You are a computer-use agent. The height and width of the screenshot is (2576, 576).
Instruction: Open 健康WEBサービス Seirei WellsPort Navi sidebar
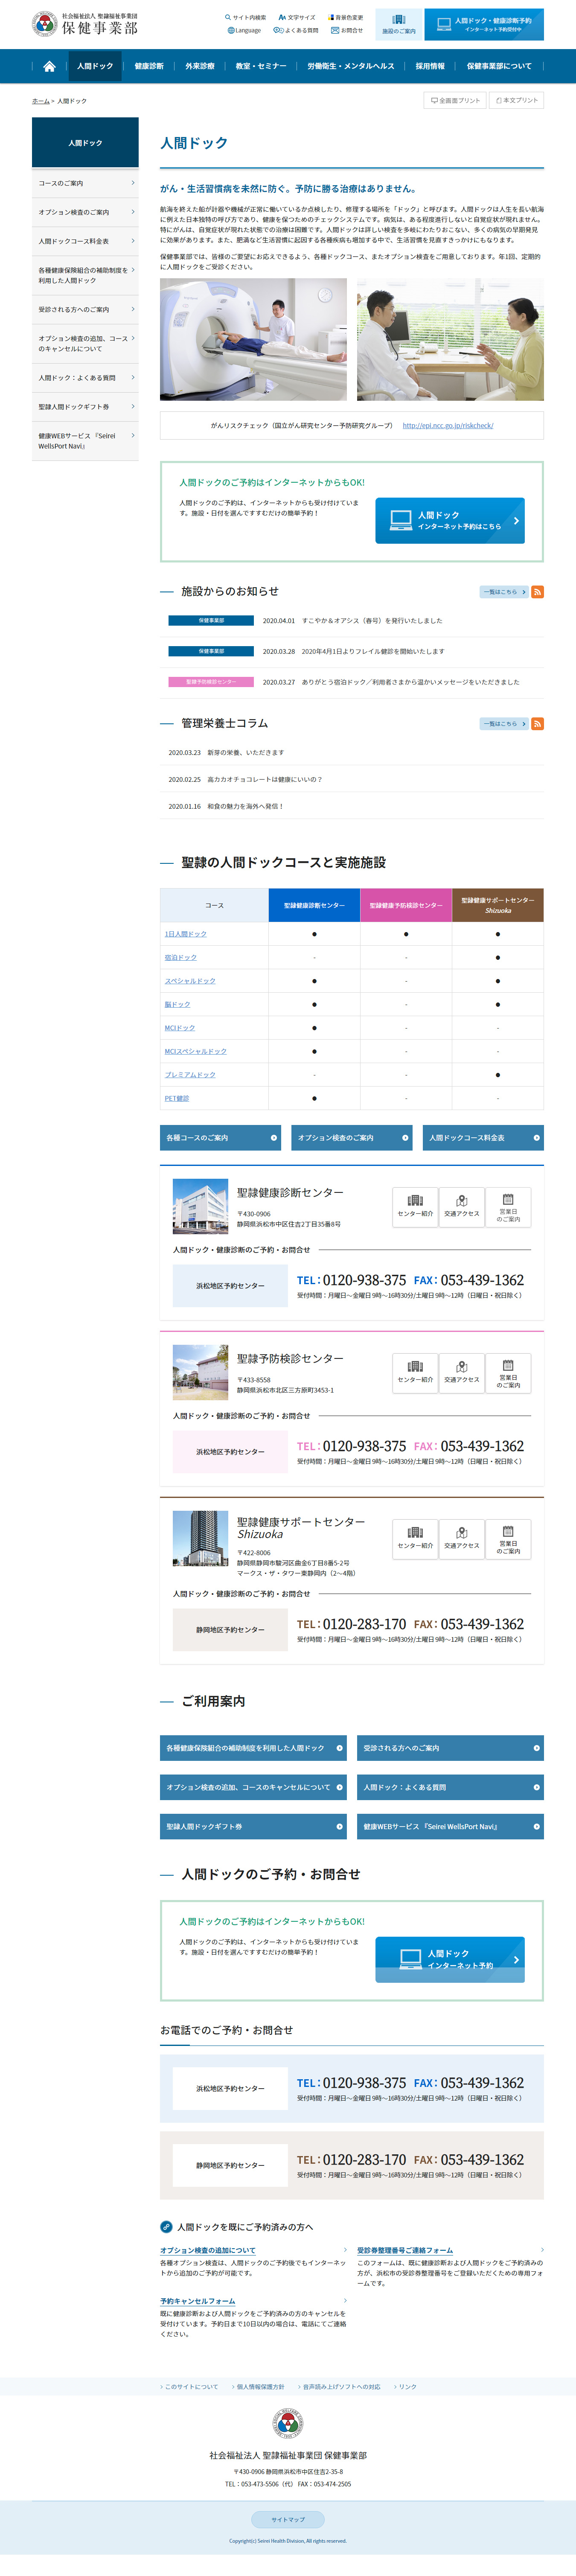[85, 441]
